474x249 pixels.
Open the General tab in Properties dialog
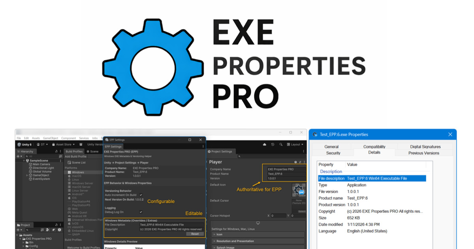coord(331,147)
